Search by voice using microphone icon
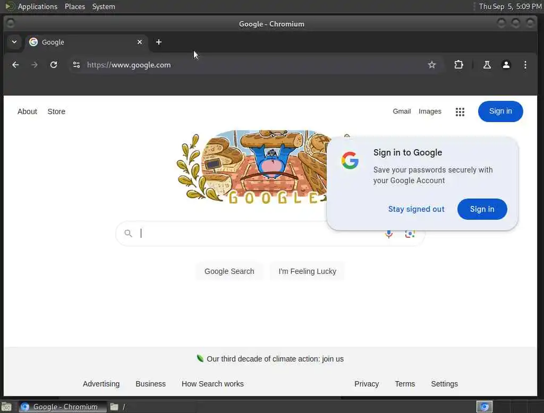The height and width of the screenshot is (413, 544). (x=389, y=235)
